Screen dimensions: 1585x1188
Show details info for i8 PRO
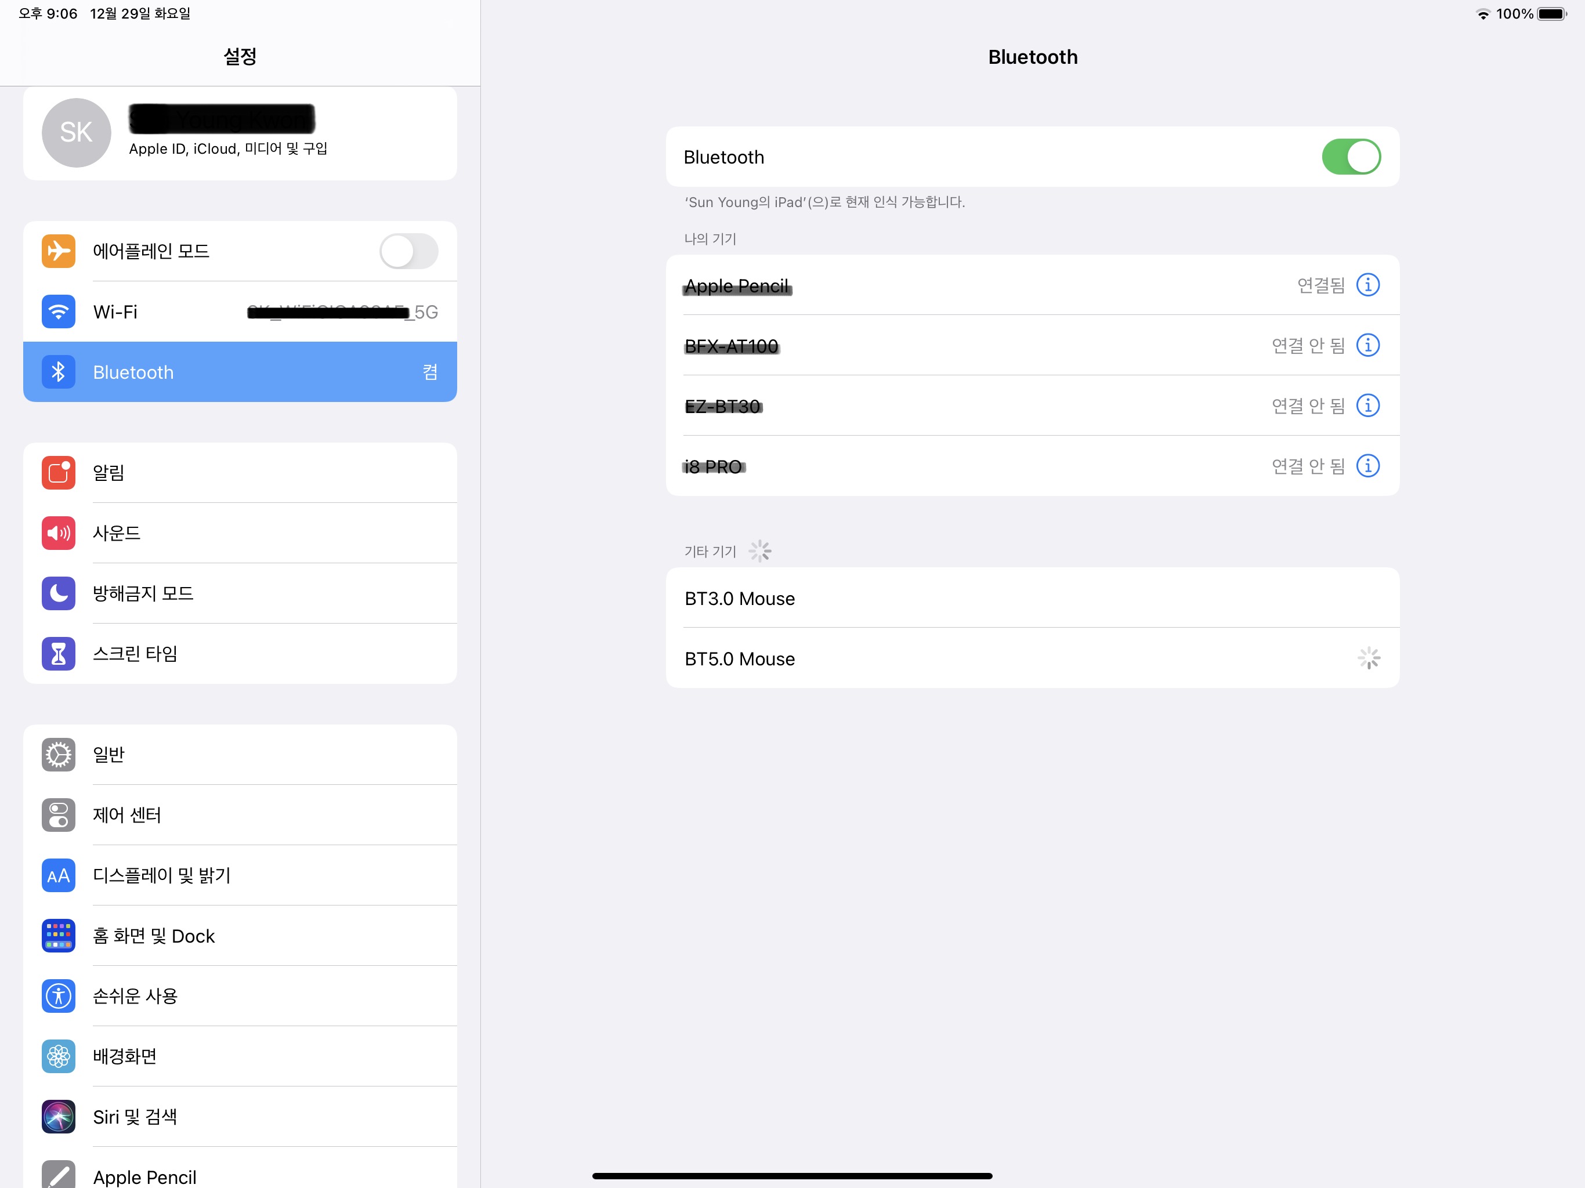click(x=1367, y=466)
